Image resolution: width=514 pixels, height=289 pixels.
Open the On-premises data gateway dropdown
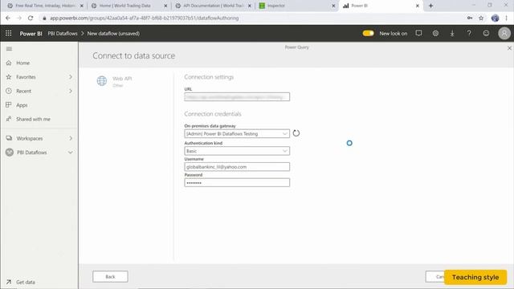tap(237, 134)
